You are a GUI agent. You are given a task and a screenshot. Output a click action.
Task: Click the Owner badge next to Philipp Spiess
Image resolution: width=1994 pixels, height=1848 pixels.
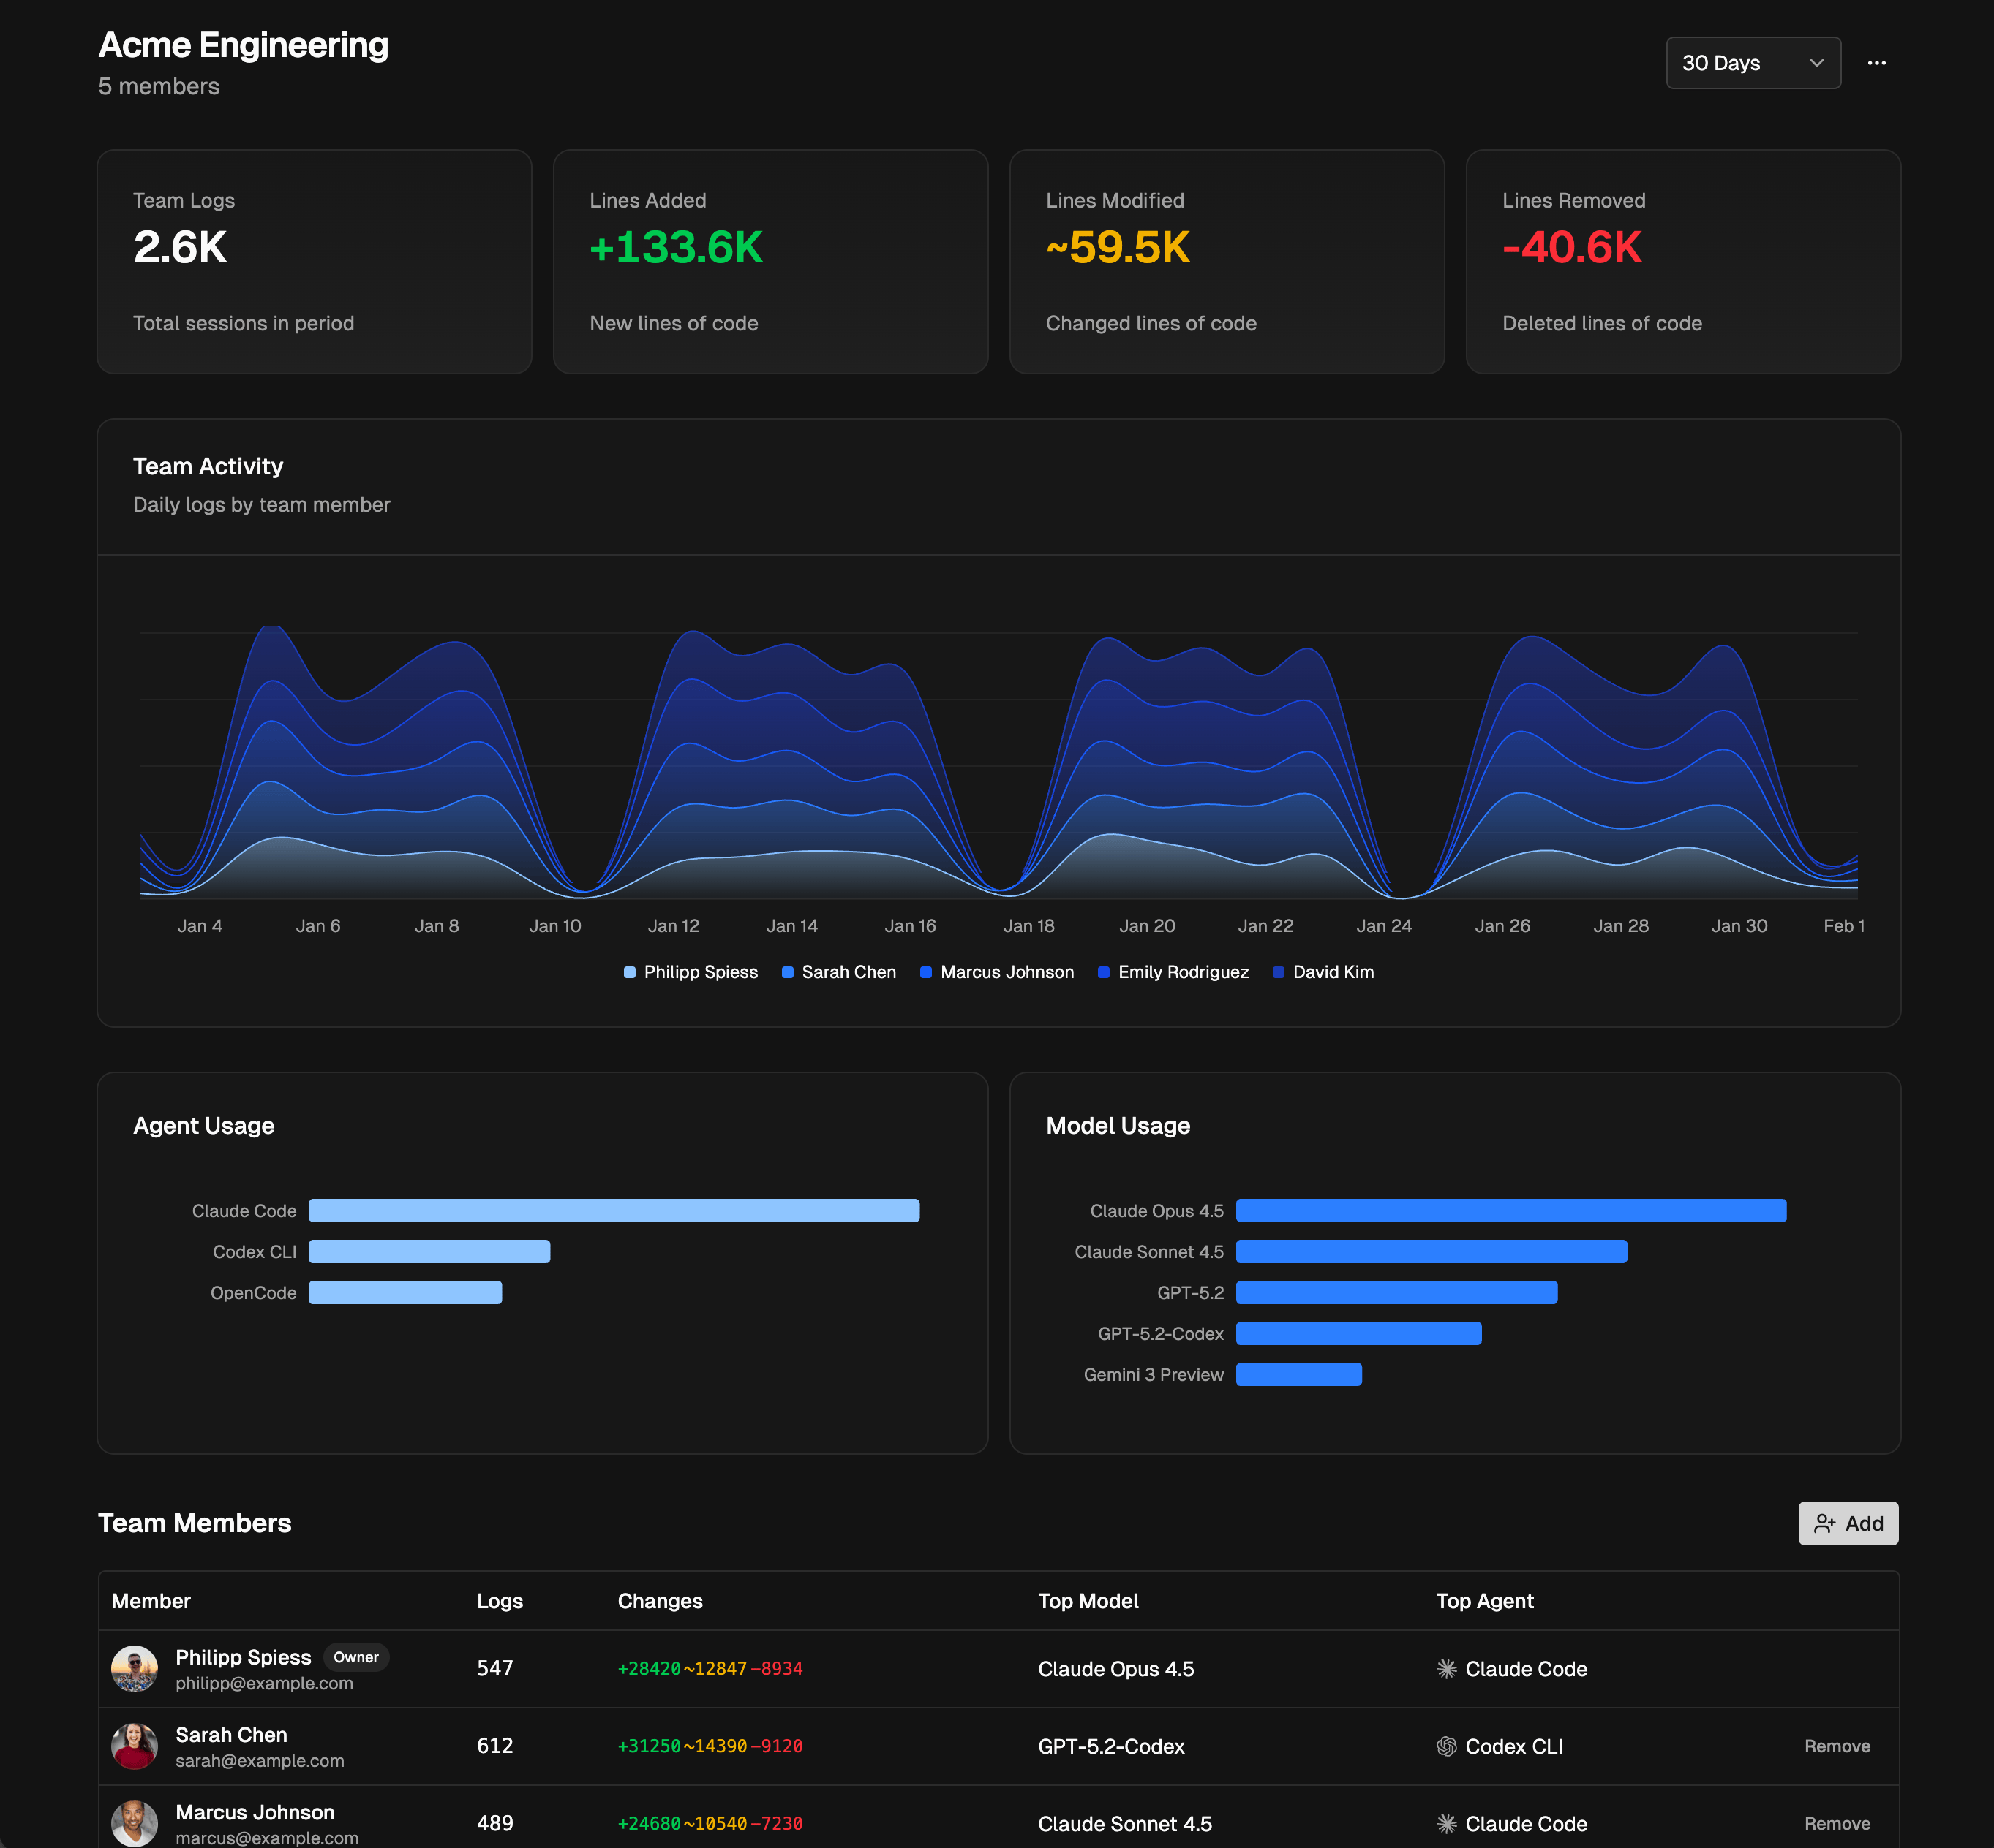(356, 1657)
